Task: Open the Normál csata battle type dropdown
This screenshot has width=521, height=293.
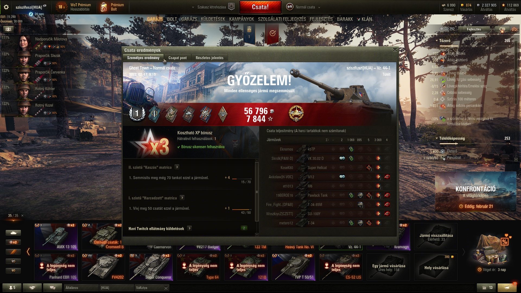Action: pos(303,7)
